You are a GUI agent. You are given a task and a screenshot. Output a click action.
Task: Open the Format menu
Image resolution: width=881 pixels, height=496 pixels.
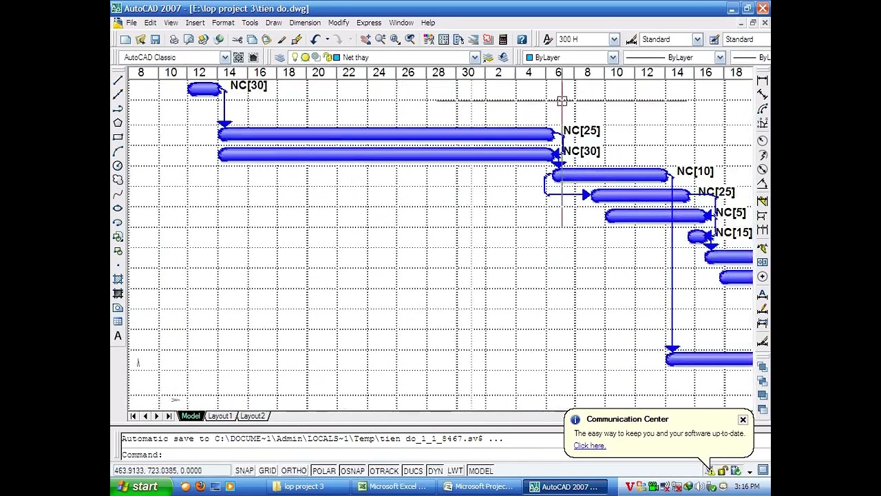[x=223, y=23]
